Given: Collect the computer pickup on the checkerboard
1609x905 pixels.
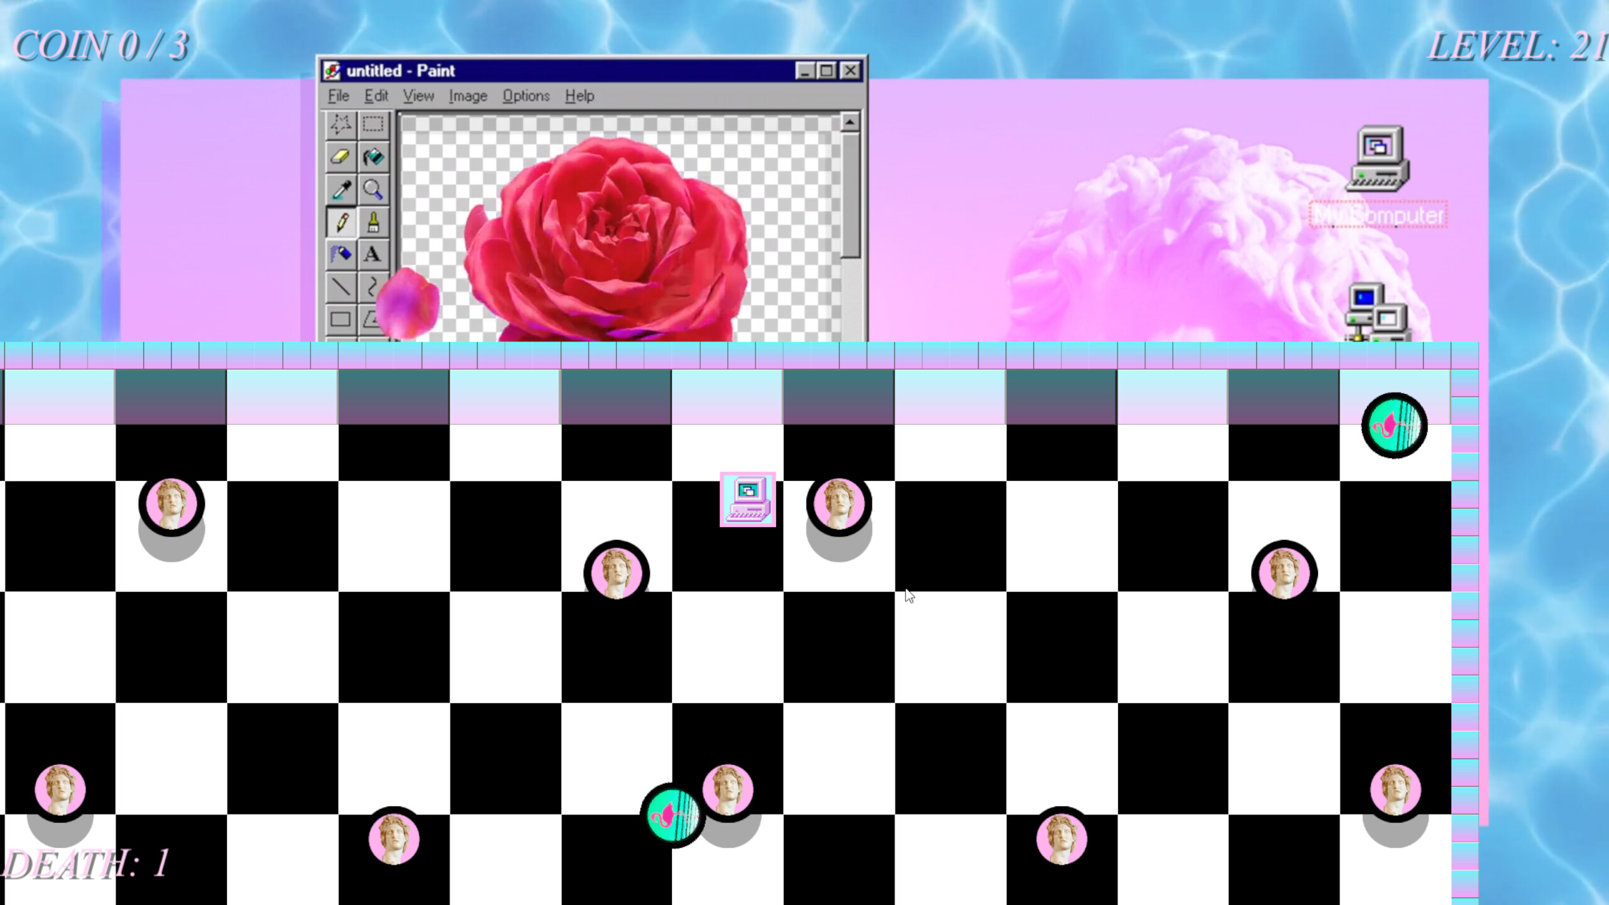Looking at the screenshot, I should (747, 501).
